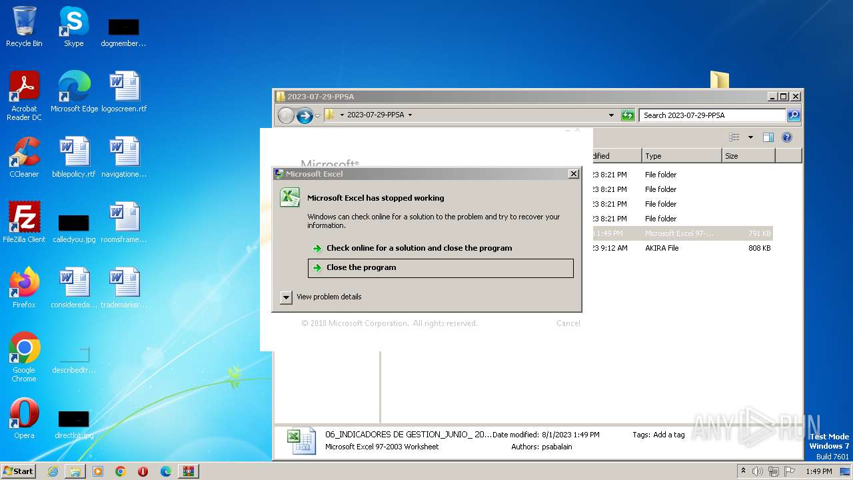
Task: Close the Microsoft Excel error dialog
Action: 573,174
